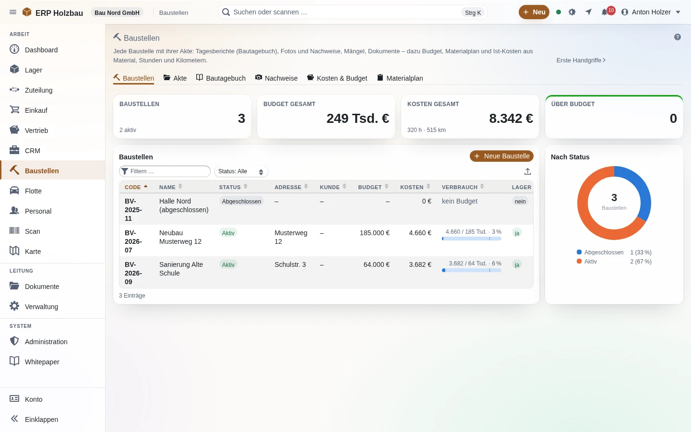Click the green online status dot
Viewport: 691px width, 432px height.
click(559, 12)
